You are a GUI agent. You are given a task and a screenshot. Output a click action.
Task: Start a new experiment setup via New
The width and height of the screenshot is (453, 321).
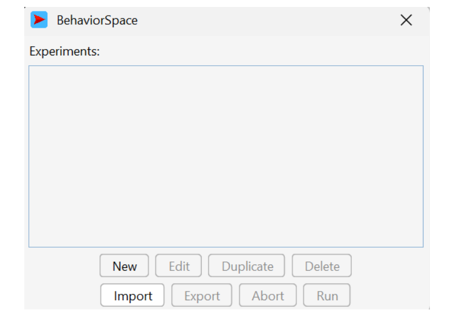click(x=124, y=266)
